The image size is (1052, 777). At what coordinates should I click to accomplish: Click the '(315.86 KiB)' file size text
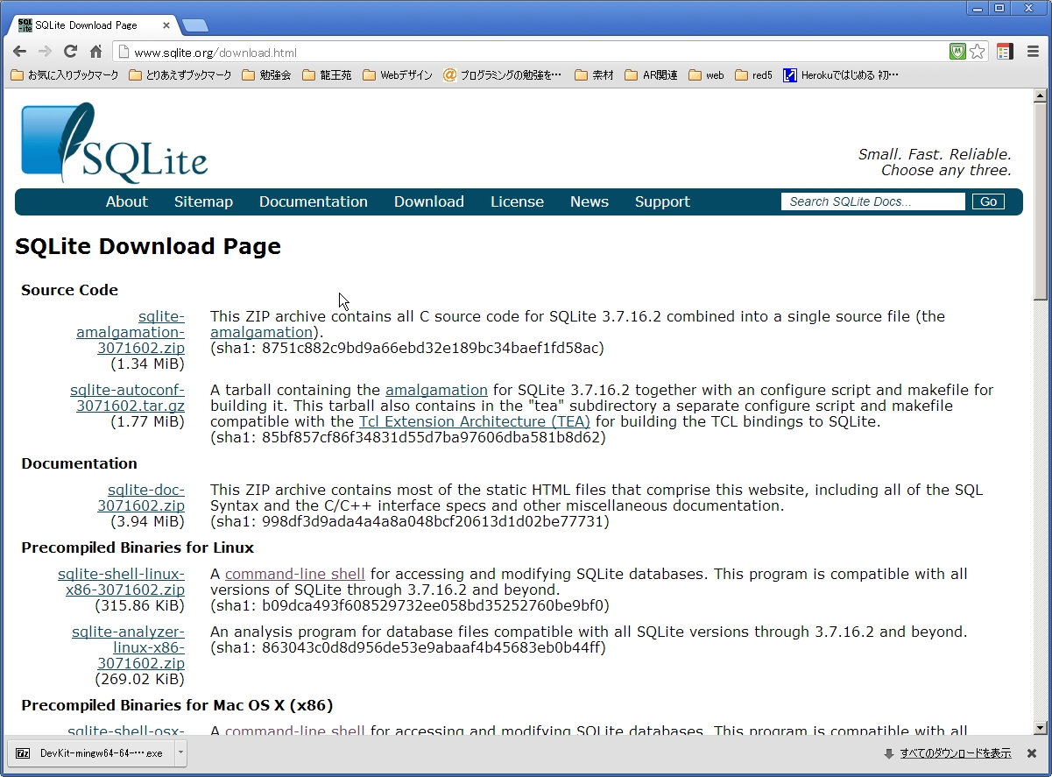click(x=139, y=605)
